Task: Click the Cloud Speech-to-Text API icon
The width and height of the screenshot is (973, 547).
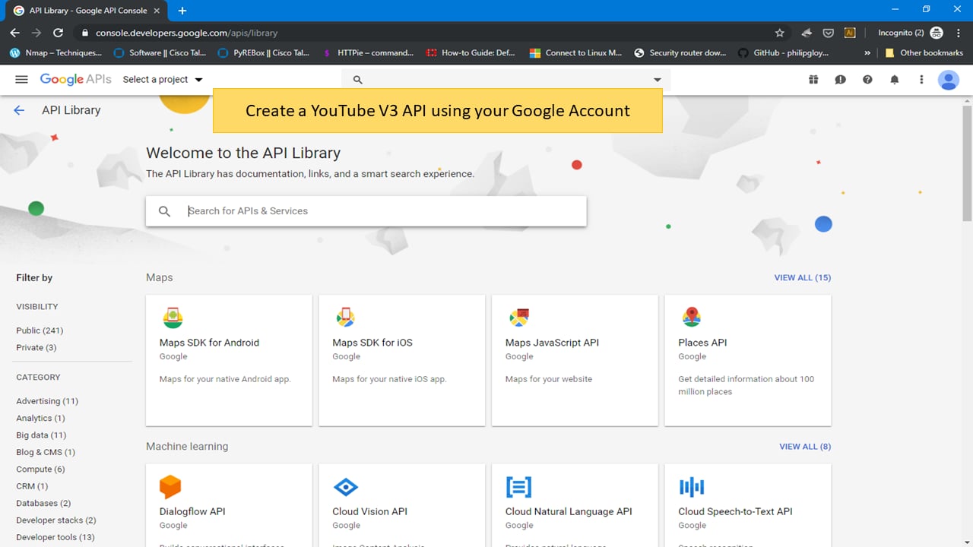Action: coord(692,487)
